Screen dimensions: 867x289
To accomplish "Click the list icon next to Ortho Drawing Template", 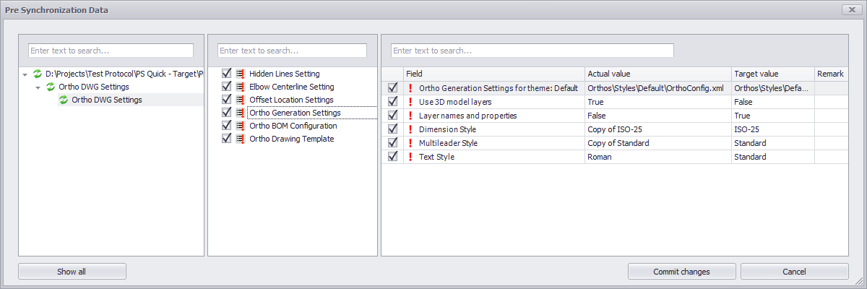I will click(240, 139).
